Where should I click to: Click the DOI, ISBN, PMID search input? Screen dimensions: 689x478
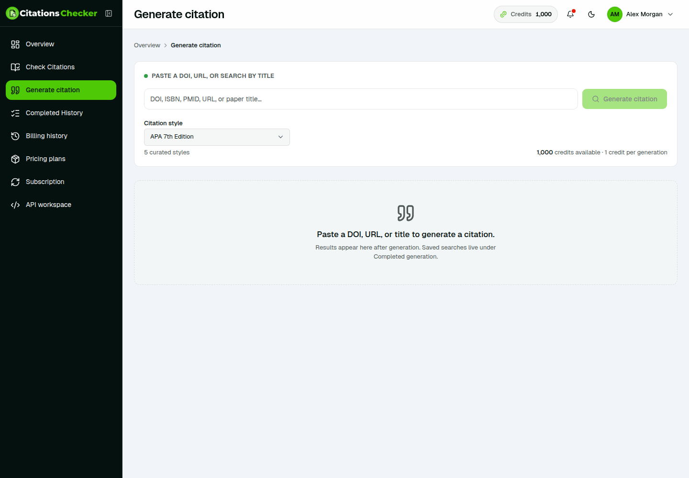[x=361, y=99]
